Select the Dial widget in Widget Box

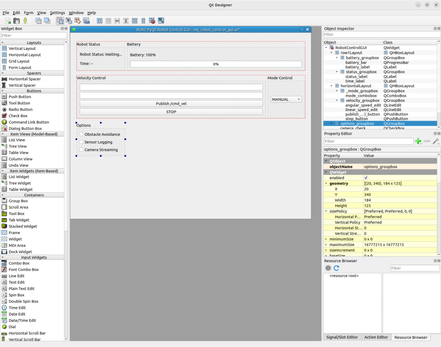click(12, 326)
